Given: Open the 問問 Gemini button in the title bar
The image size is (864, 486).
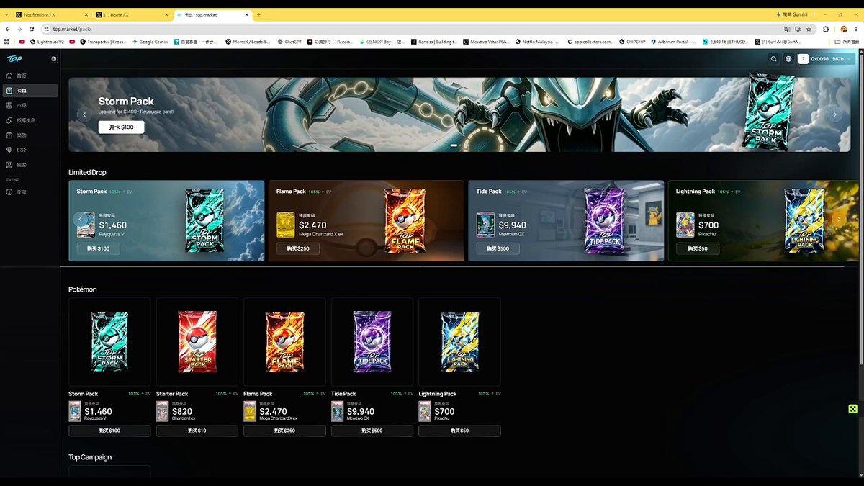Looking at the screenshot, I should pyautogui.click(x=792, y=14).
